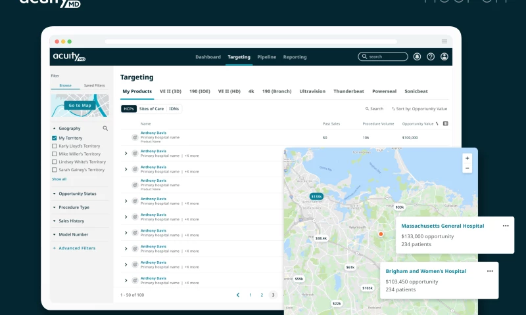This screenshot has width=526, height=315.
Task: Check Mike Miller's Territory
Action: click(x=55, y=154)
